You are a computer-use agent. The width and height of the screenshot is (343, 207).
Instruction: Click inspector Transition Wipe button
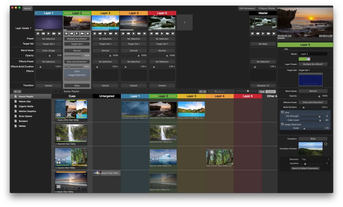[313, 139]
